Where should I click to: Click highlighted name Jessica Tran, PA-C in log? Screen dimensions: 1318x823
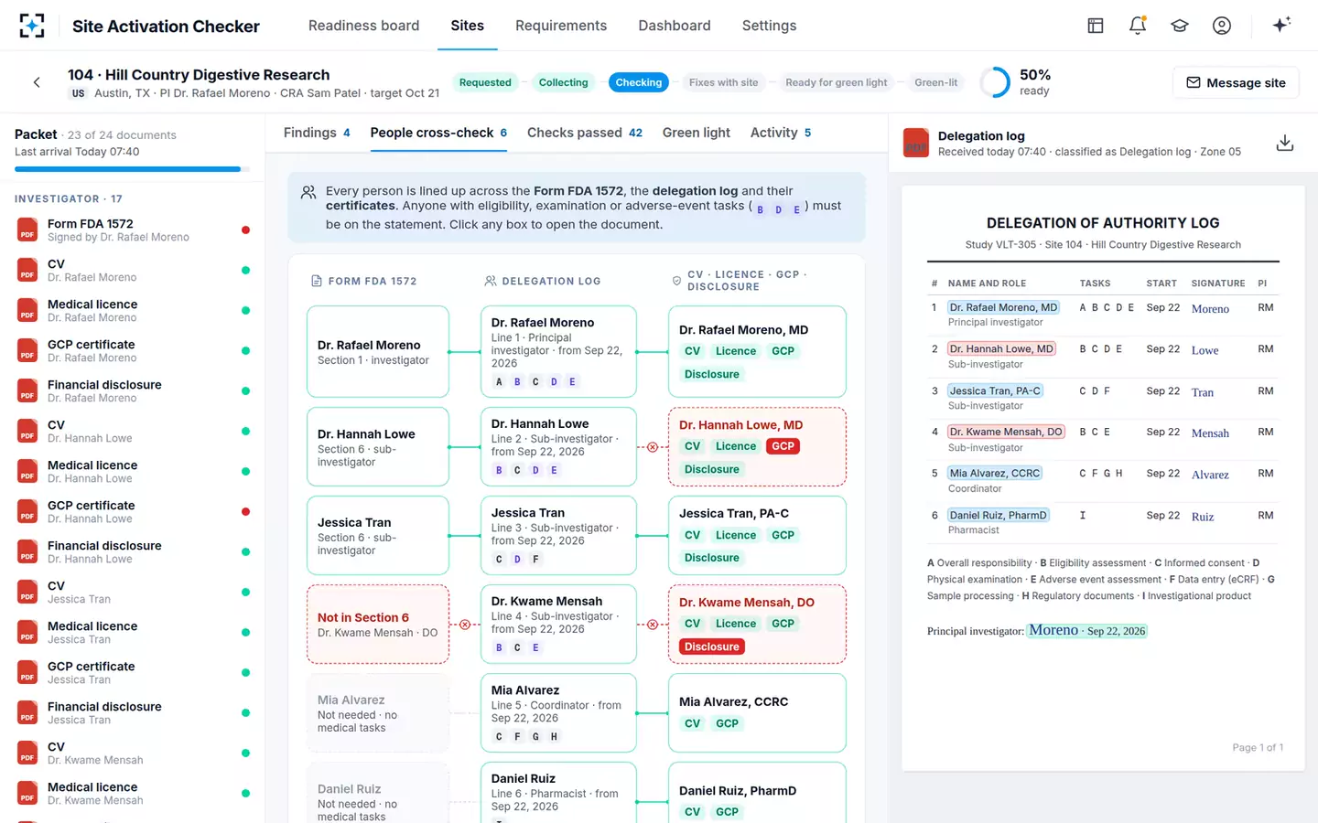coord(995,390)
